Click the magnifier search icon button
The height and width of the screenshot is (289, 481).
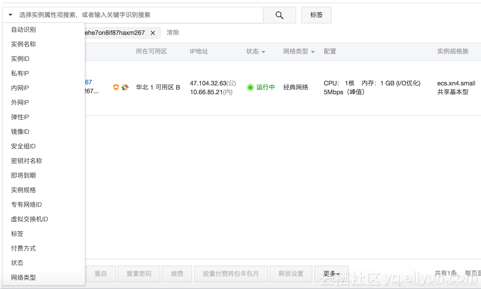pos(279,15)
